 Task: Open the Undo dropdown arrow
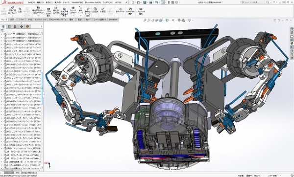coord(159,2)
